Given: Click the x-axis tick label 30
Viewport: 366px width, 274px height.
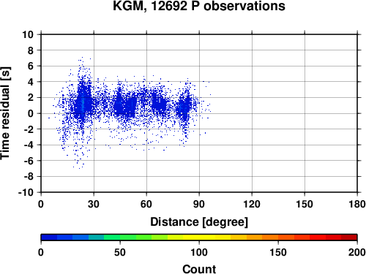Looking at the screenshot, I should (94, 204).
